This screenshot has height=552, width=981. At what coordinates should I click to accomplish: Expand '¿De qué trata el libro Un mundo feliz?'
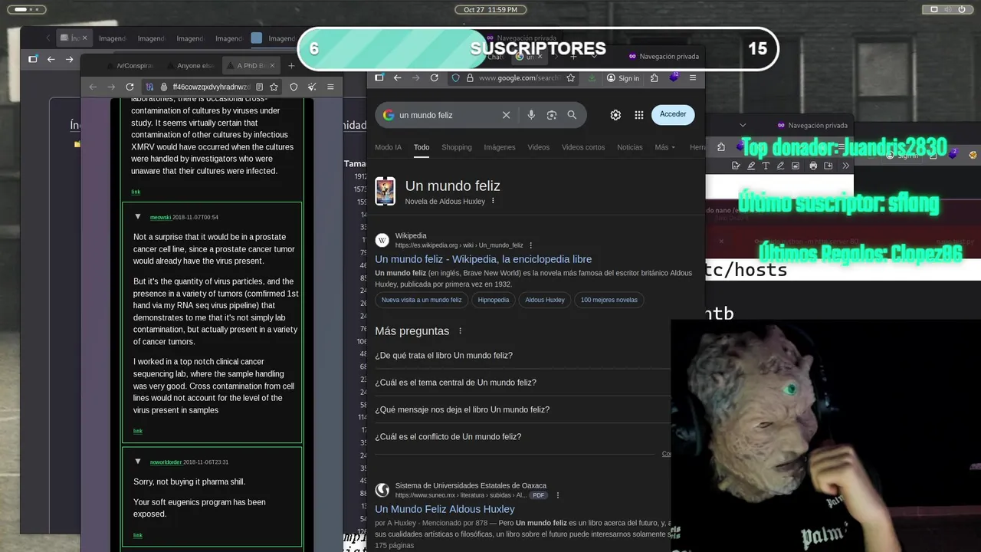[523, 356]
